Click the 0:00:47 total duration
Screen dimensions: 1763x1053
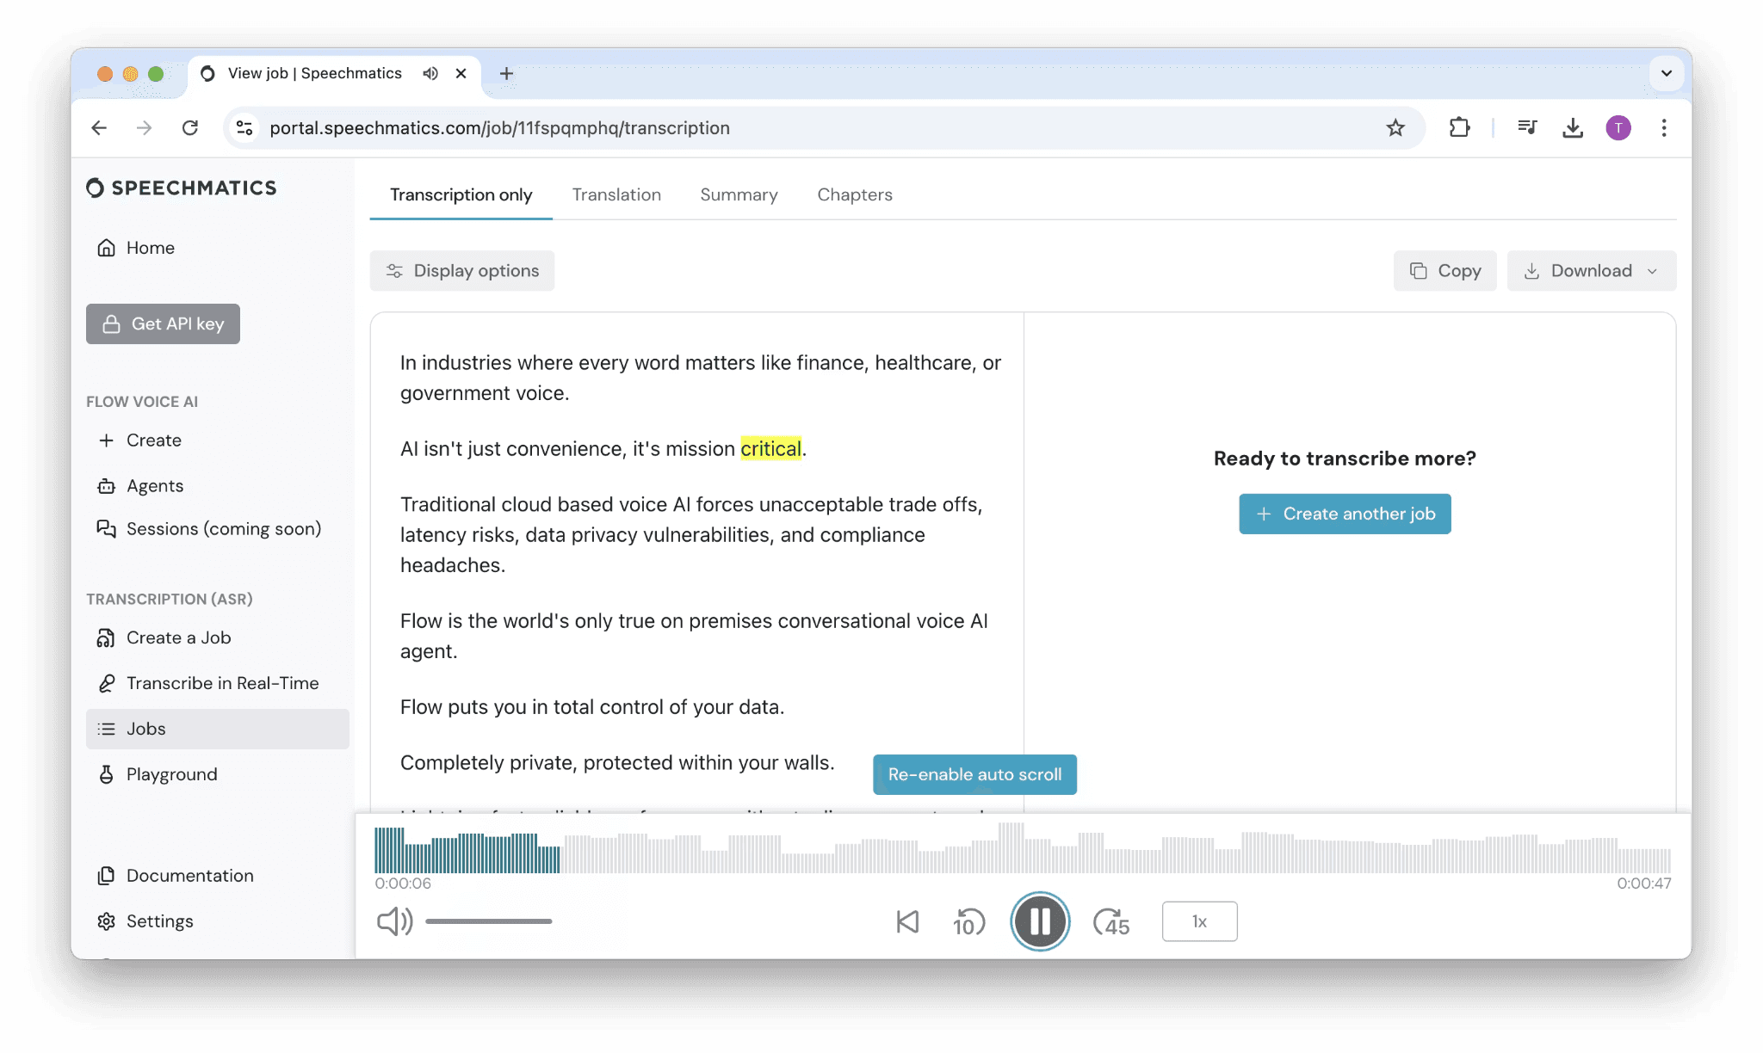click(x=1643, y=884)
